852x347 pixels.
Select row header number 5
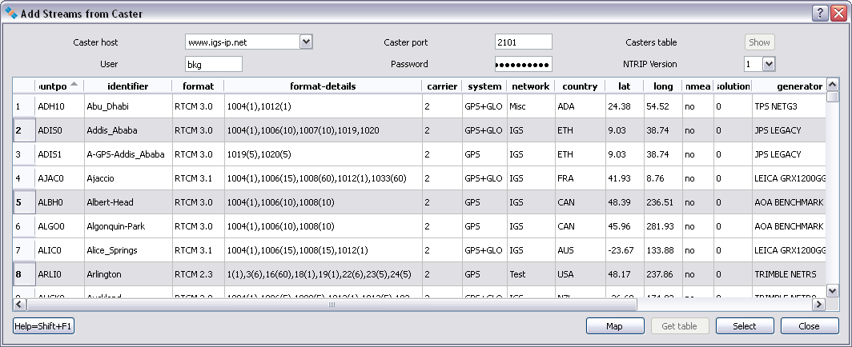pos(18,202)
